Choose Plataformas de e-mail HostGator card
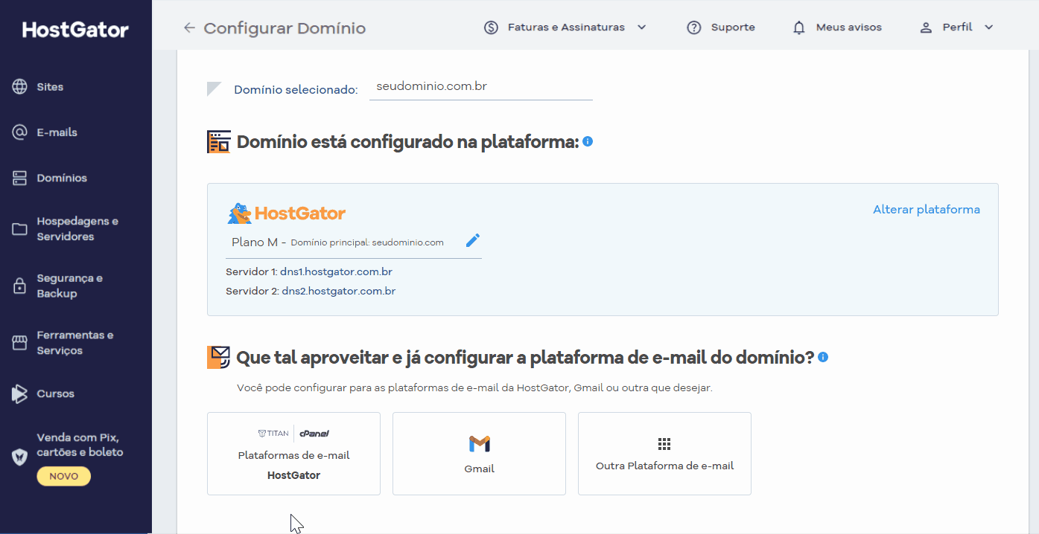 point(293,454)
